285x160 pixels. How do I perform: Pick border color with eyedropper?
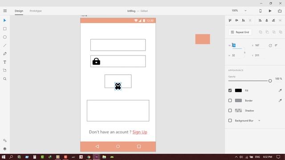click(x=280, y=100)
